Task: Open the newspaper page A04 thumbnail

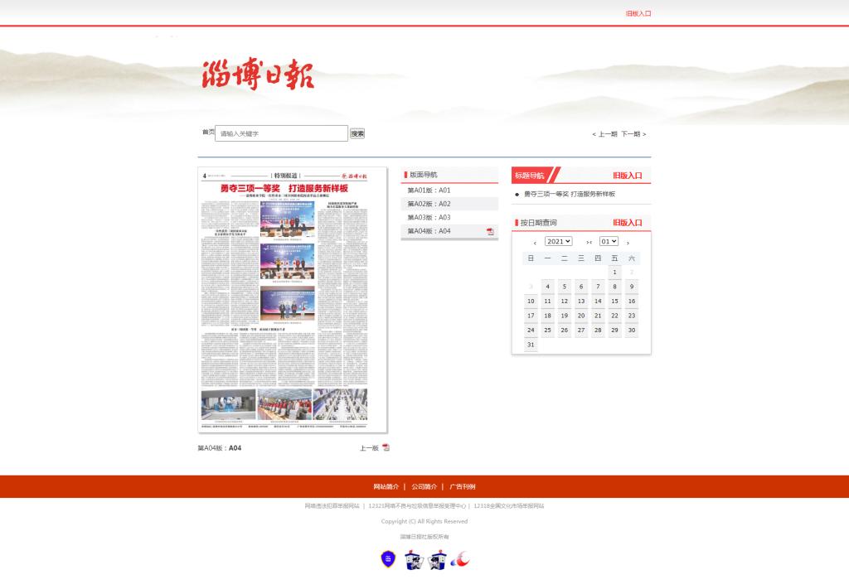Action: (x=293, y=300)
